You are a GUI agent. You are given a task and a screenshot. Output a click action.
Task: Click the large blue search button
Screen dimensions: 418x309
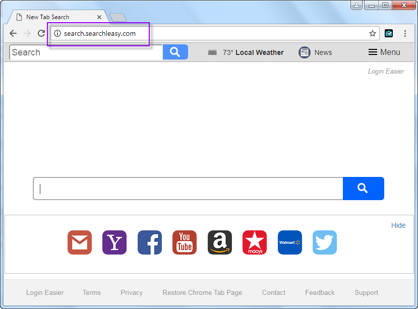pos(364,189)
